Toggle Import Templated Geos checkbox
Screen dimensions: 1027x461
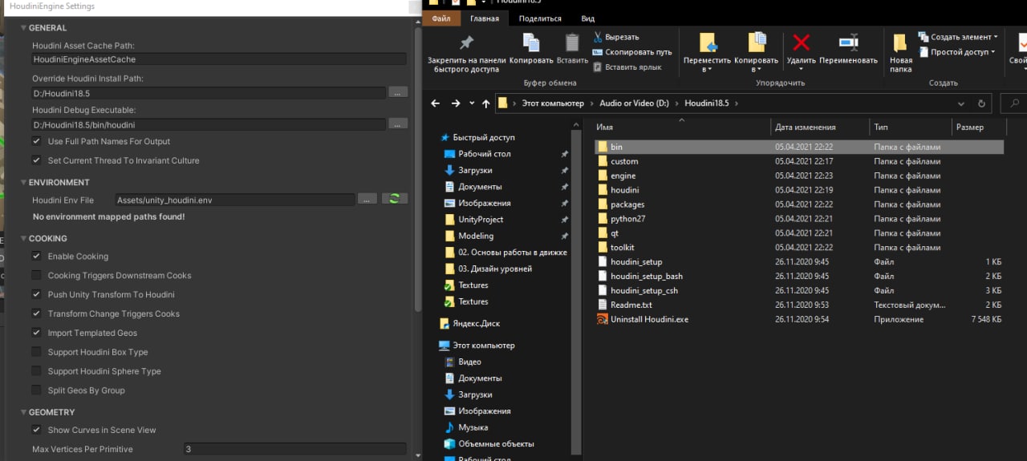[36, 333]
